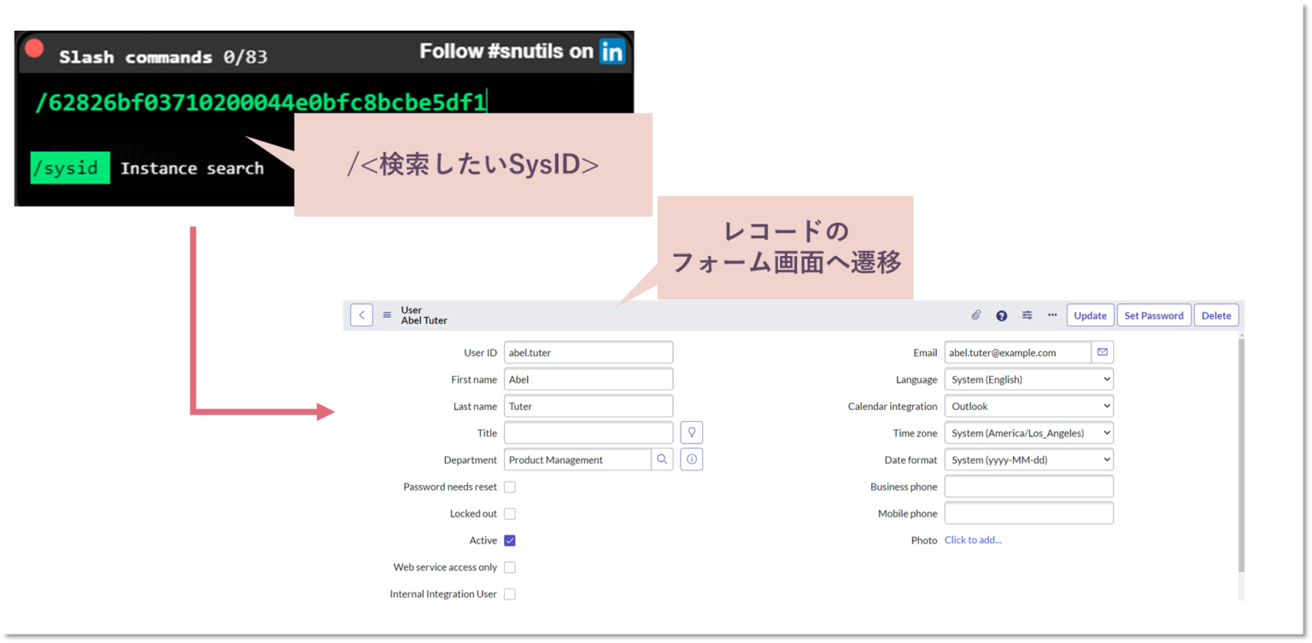Click the personalize form (sliders) icon

[x=1027, y=315]
